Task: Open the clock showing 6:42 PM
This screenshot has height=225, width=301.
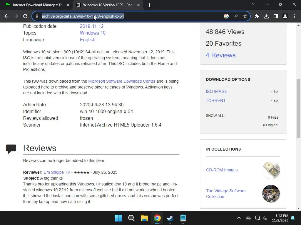Action: 280,218
